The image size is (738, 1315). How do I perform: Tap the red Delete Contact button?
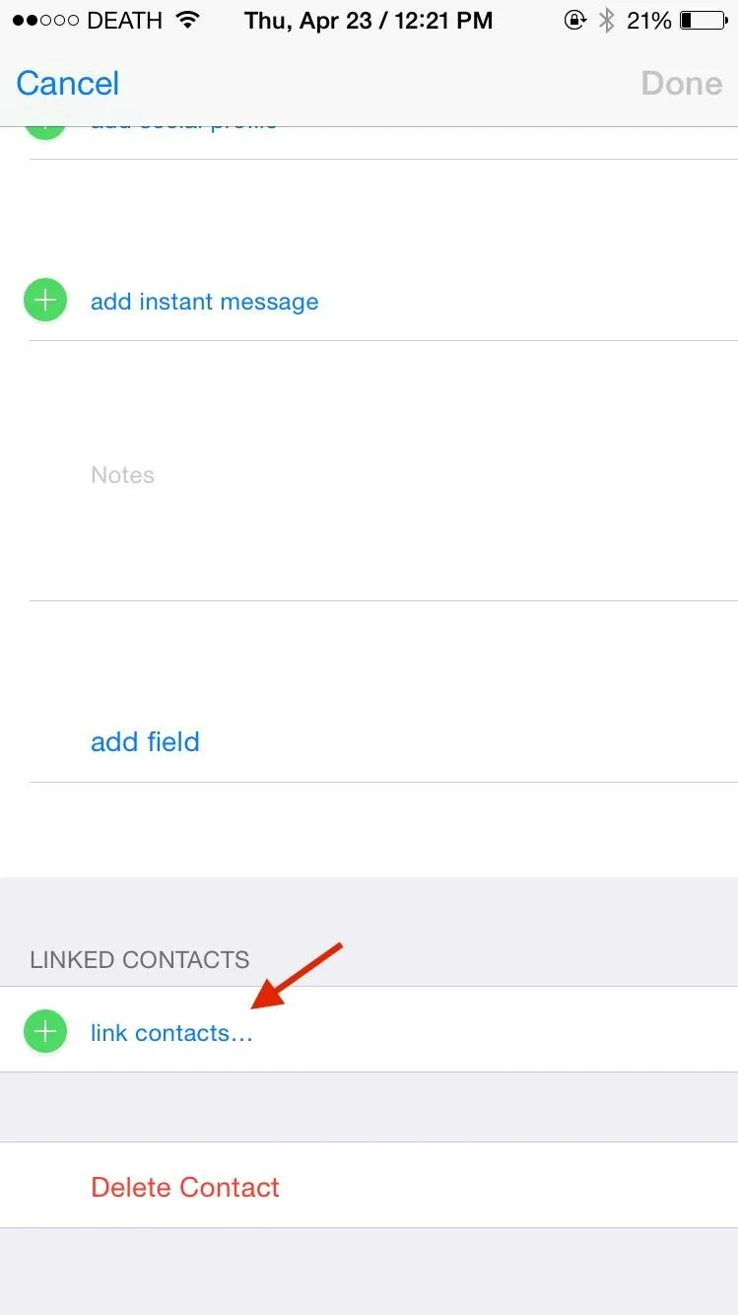[x=185, y=1186]
